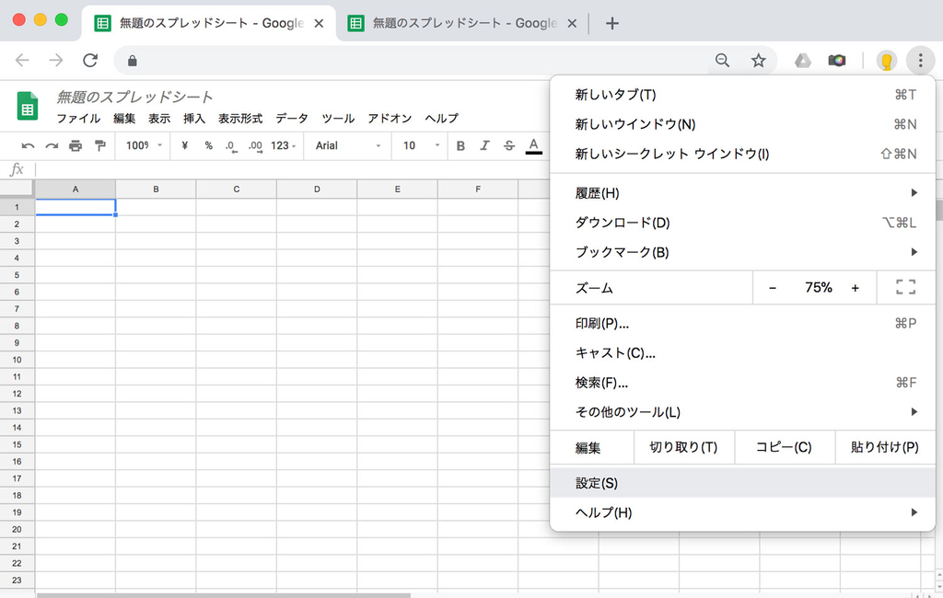Open the 123 number format dropdown

click(284, 145)
